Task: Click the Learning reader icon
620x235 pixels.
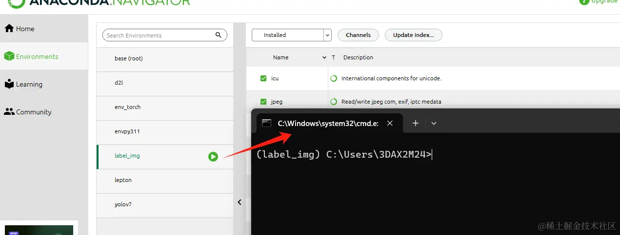Action: (x=9, y=84)
